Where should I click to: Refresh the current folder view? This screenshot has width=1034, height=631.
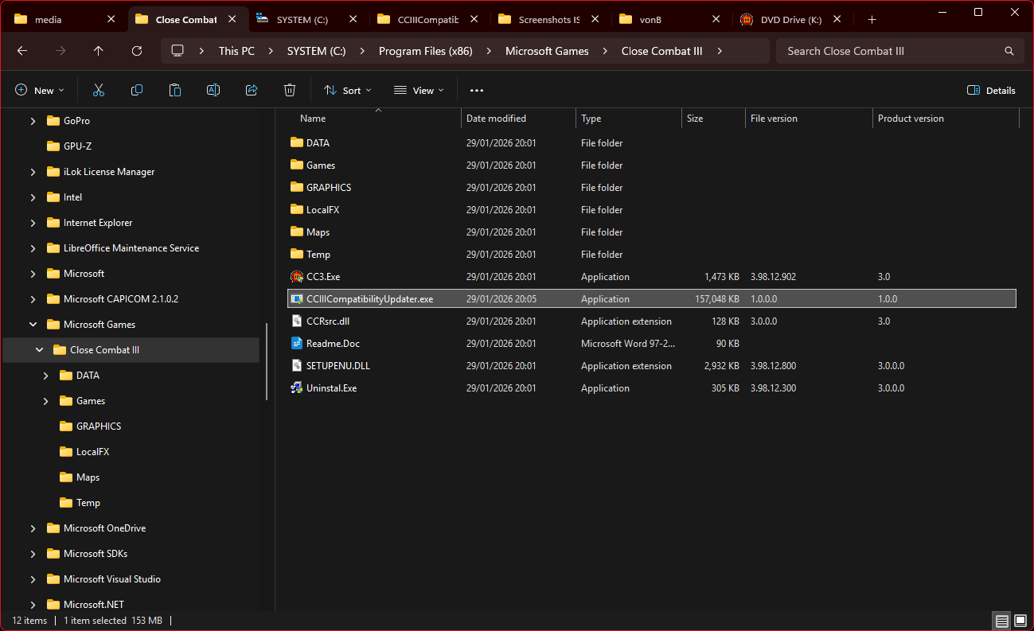(137, 51)
